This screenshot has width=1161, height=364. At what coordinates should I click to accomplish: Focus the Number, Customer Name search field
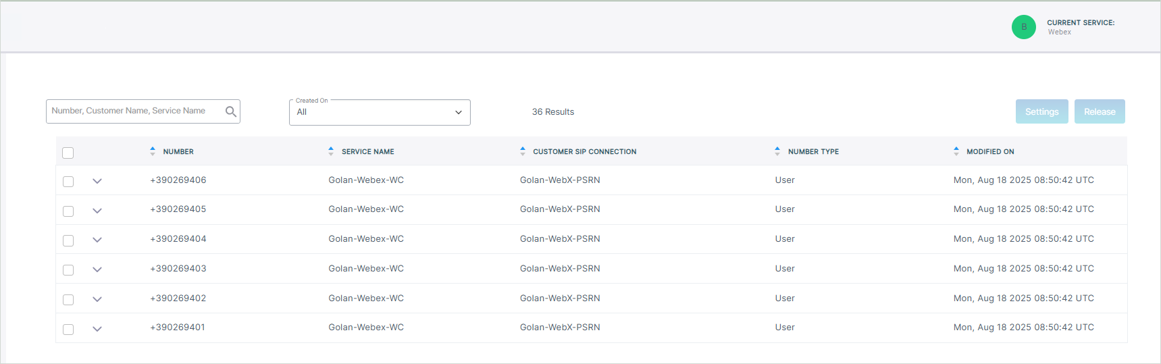(x=135, y=111)
